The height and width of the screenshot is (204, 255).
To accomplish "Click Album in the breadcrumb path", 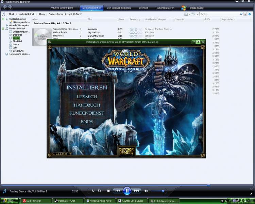I will [41, 14].
